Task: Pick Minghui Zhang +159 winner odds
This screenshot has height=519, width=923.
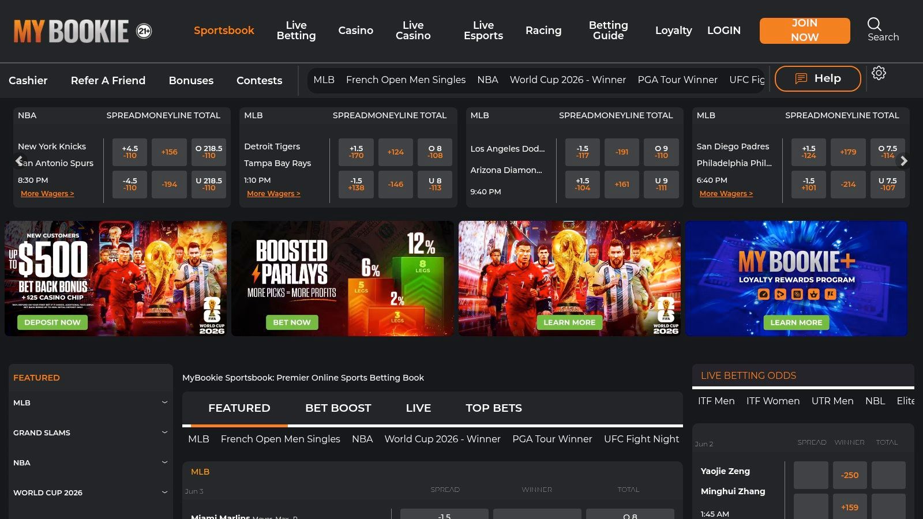Action: click(850, 507)
